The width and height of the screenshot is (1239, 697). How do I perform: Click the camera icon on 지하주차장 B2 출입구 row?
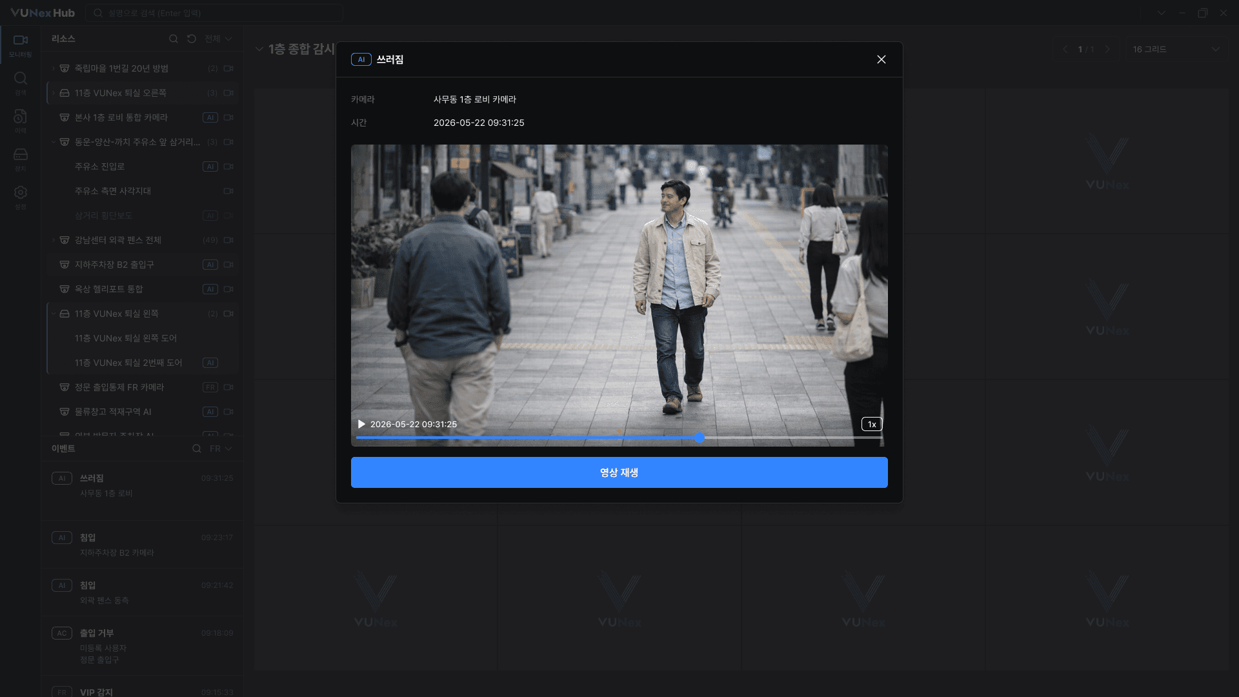click(228, 265)
